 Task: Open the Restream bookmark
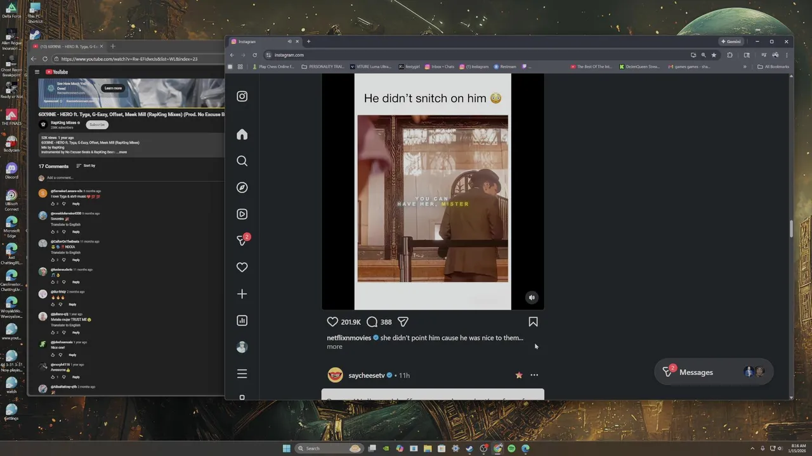(505, 66)
